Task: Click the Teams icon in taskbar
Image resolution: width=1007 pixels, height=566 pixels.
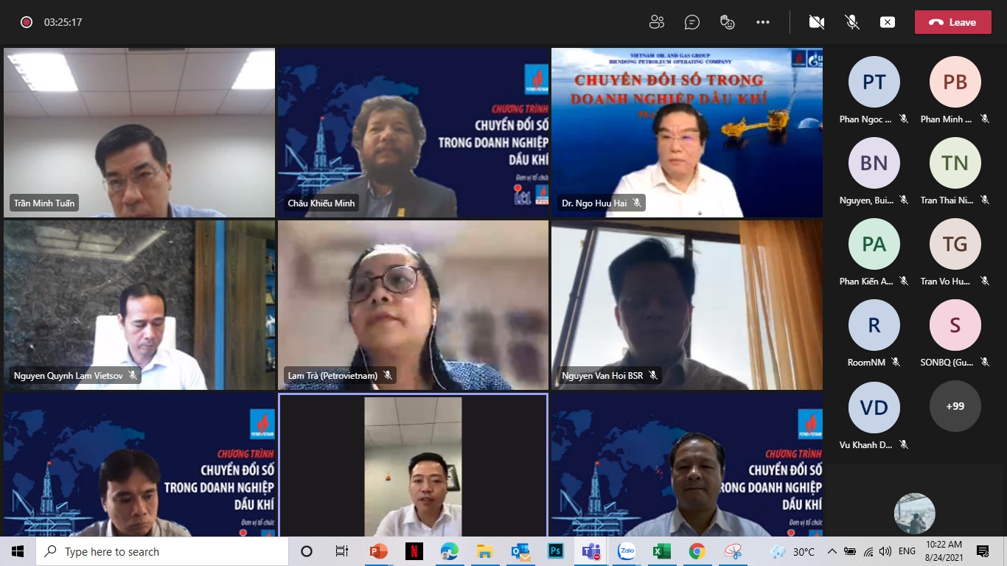Action: pos(591,551)
